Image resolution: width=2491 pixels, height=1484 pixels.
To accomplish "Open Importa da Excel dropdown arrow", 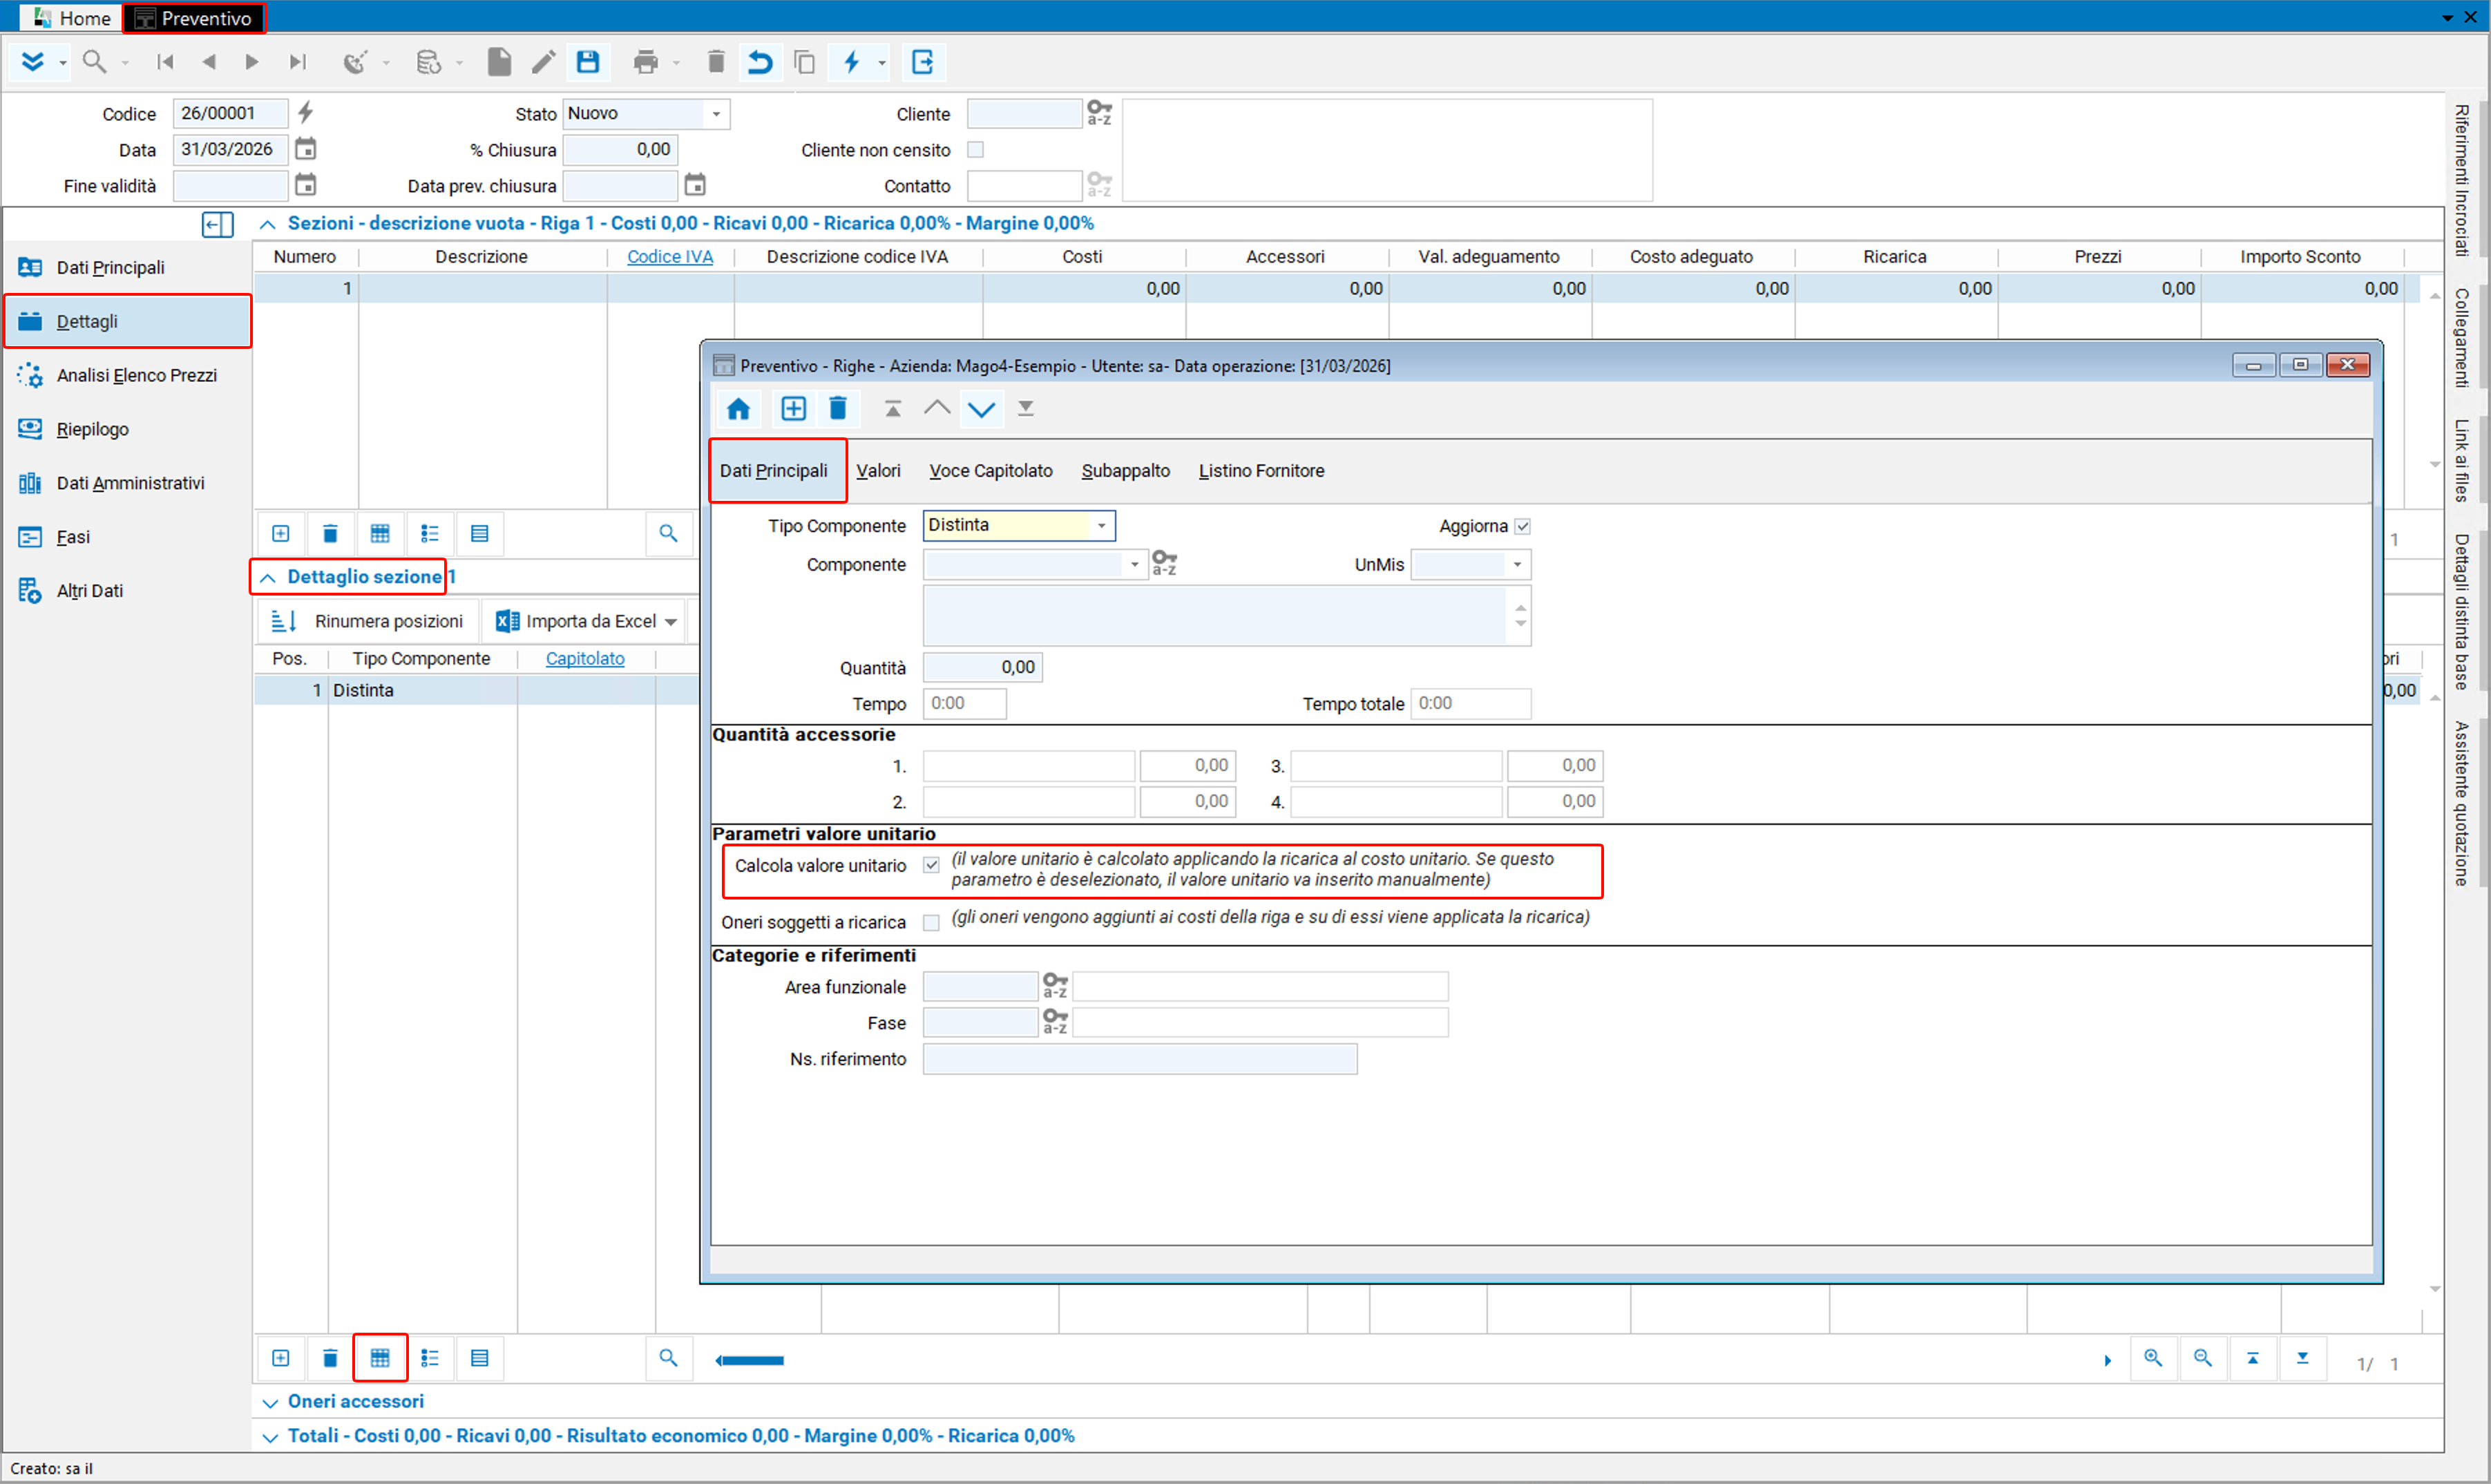I will tap(671, 622).
